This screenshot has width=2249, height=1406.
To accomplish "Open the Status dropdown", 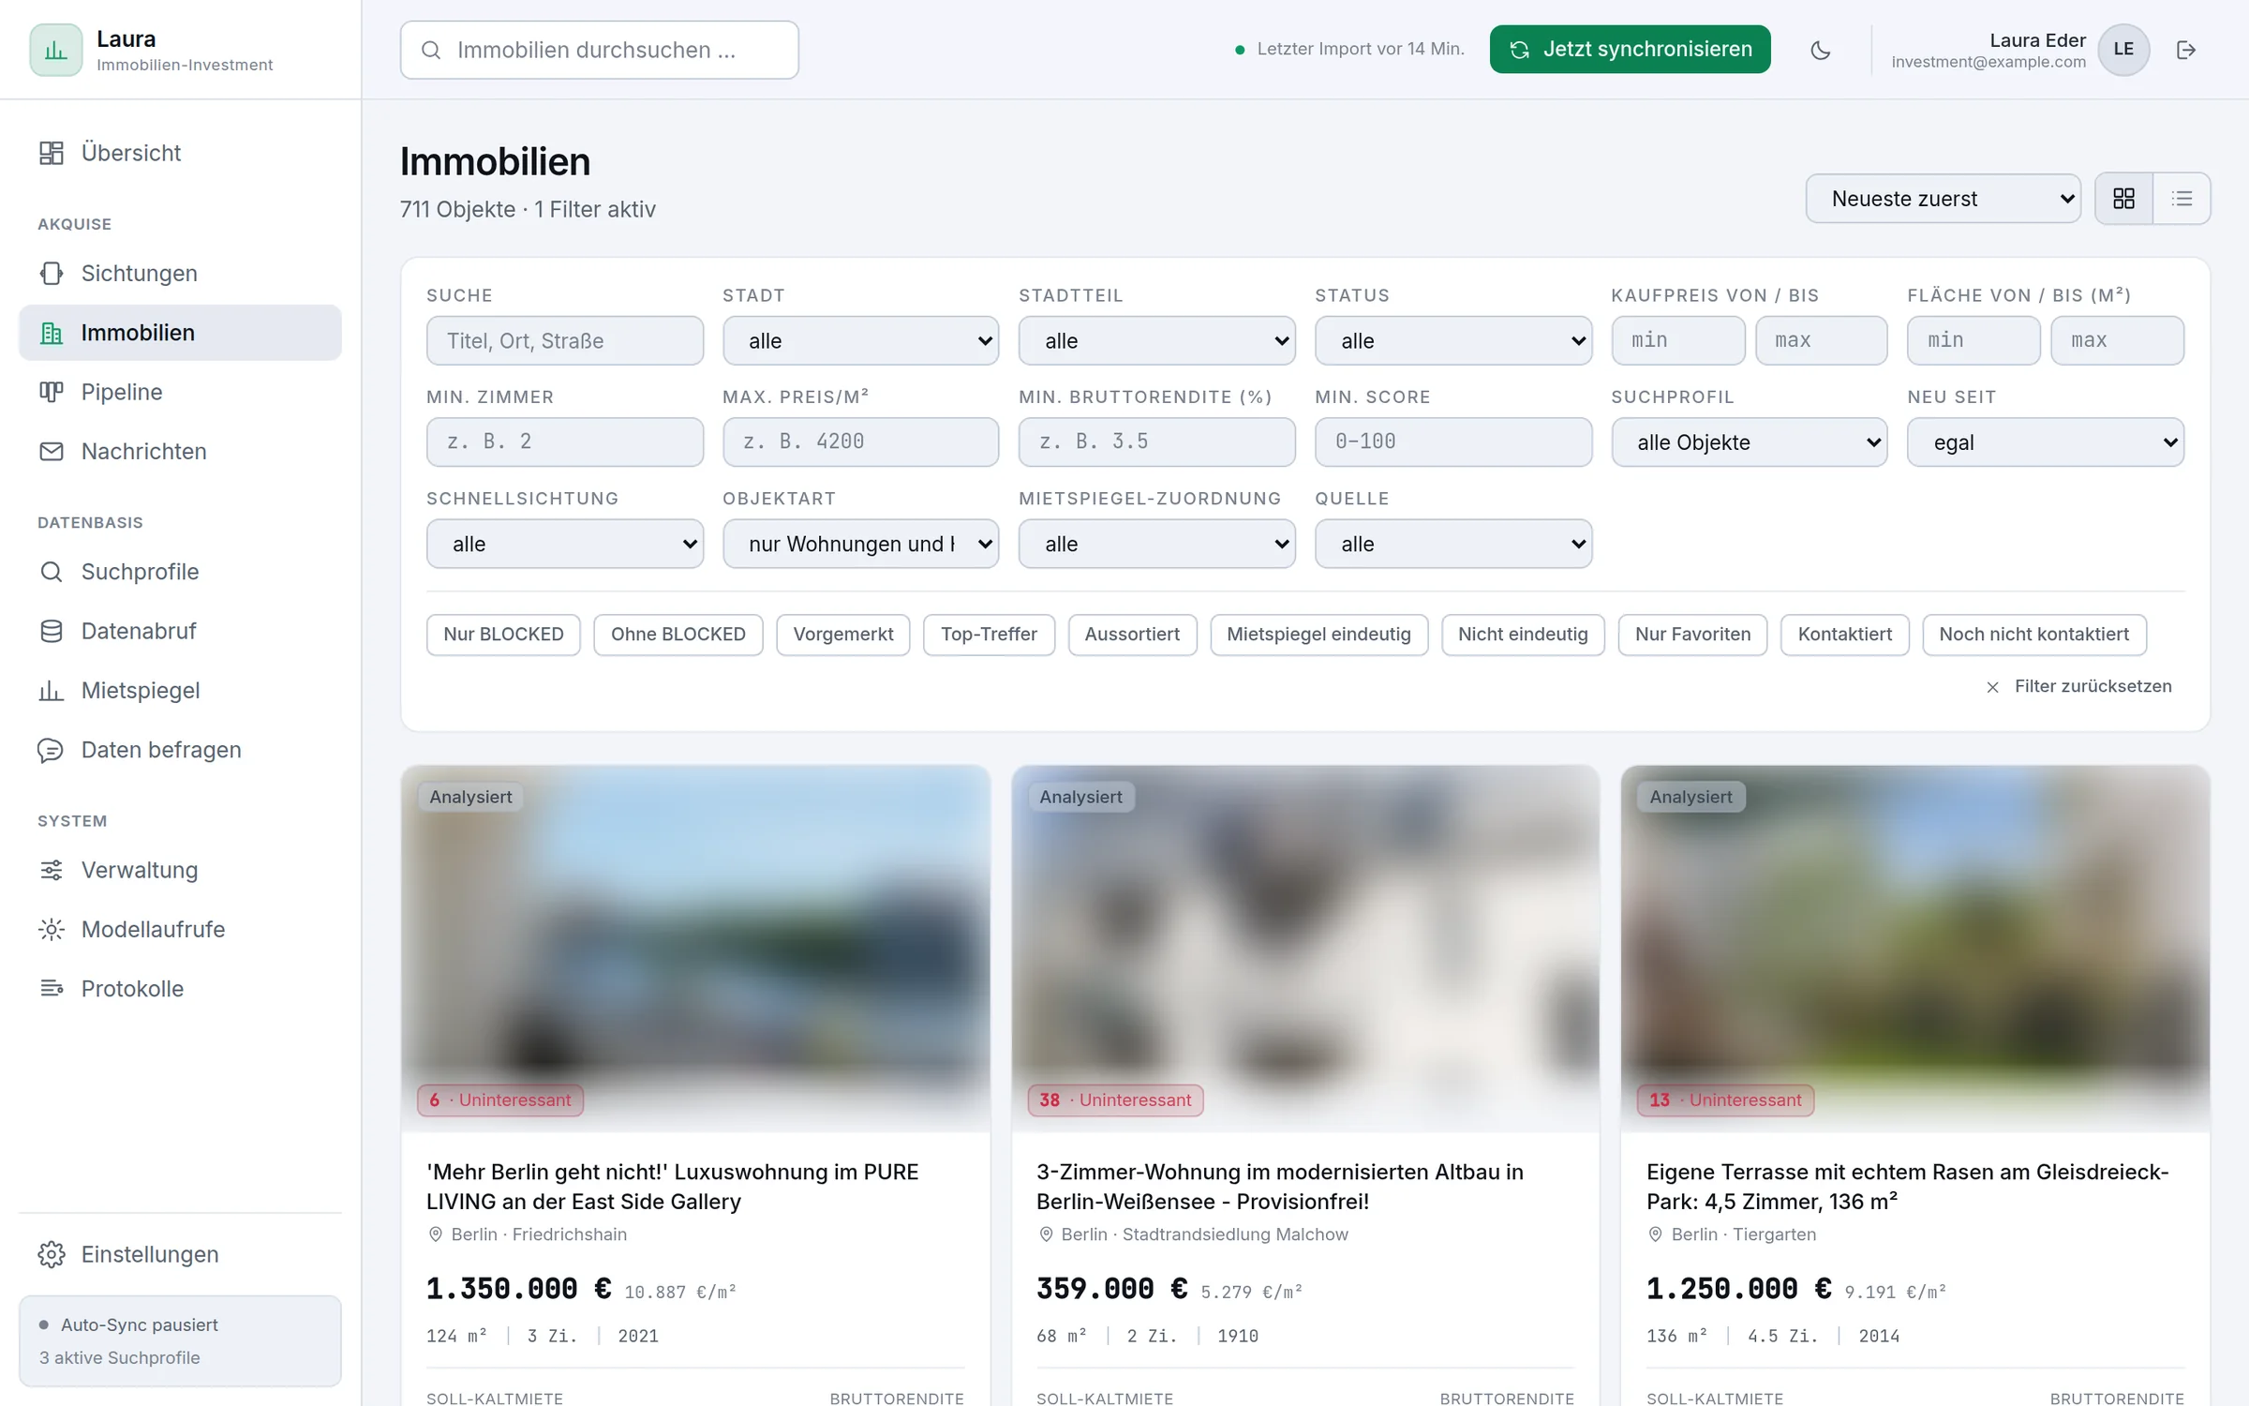I will click(1452, 340).
